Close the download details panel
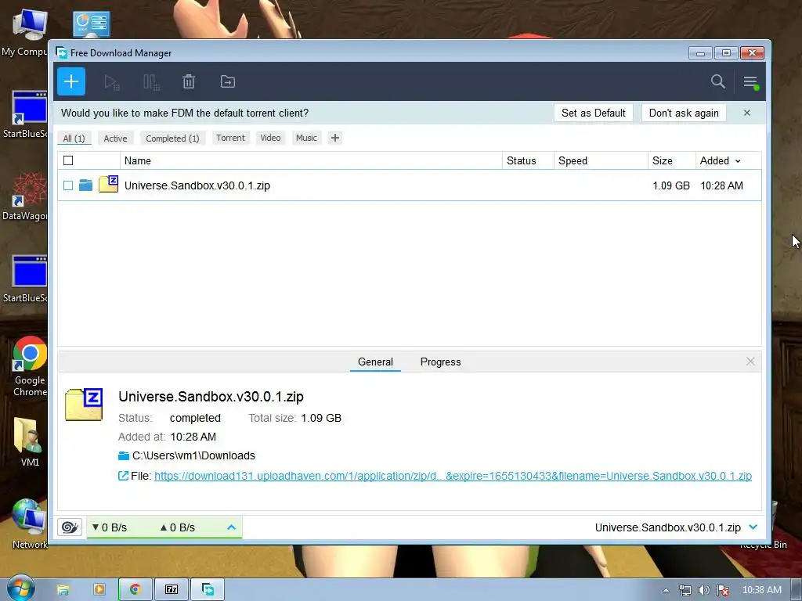802x601 pixels. click(750, 362)
